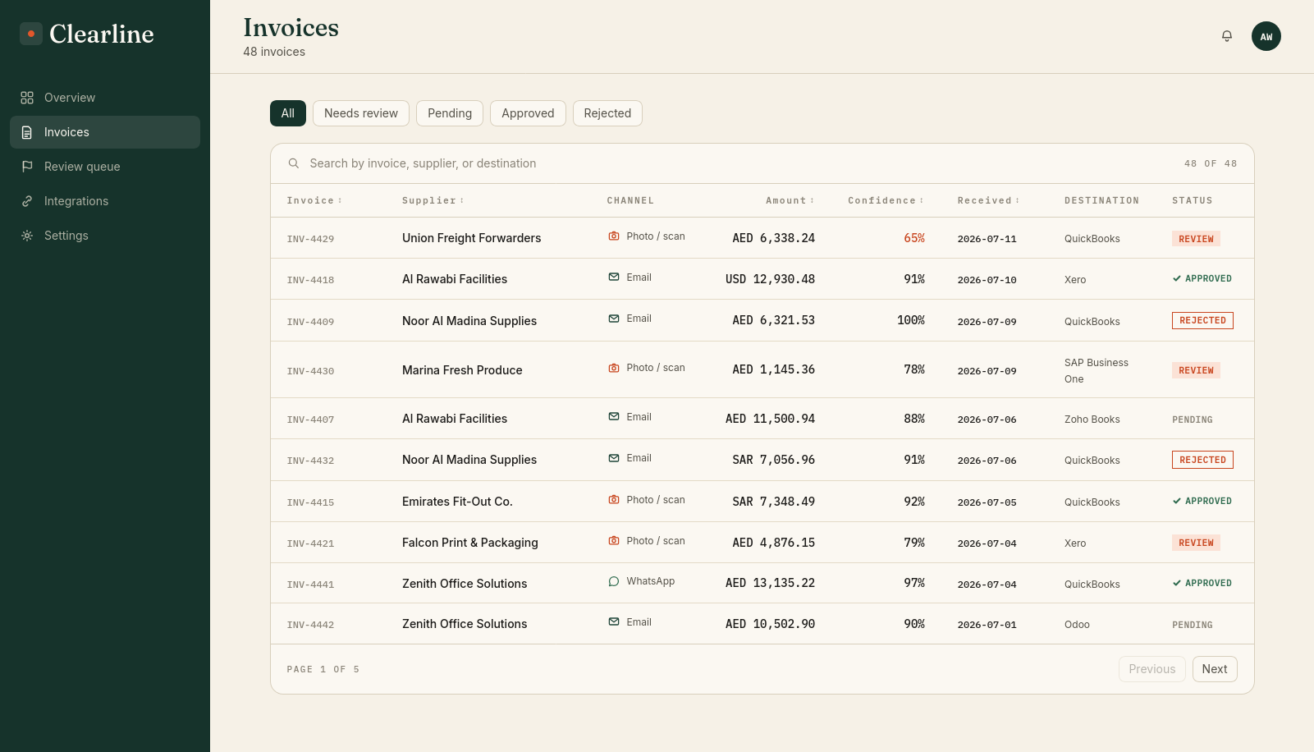Click the Review queue flag icon
This screenshot has height=752, width=1314.
click(x=27, y=167)
